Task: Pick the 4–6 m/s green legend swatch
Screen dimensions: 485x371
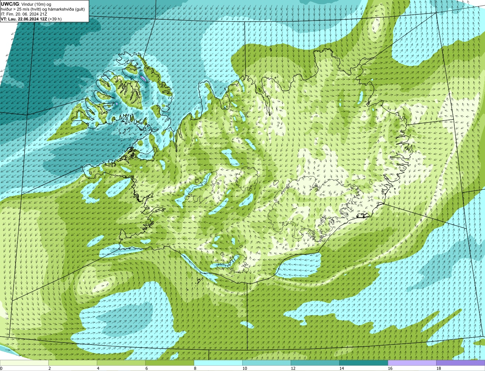Action: click(121, 363)
